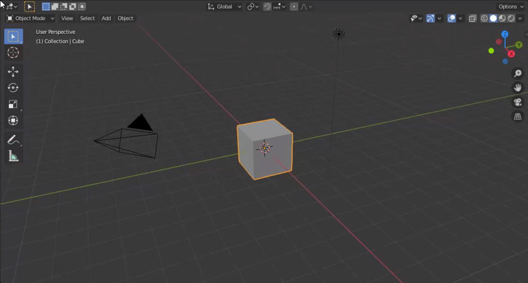
Task: Toggle X-ray mode
Action: 473,18
